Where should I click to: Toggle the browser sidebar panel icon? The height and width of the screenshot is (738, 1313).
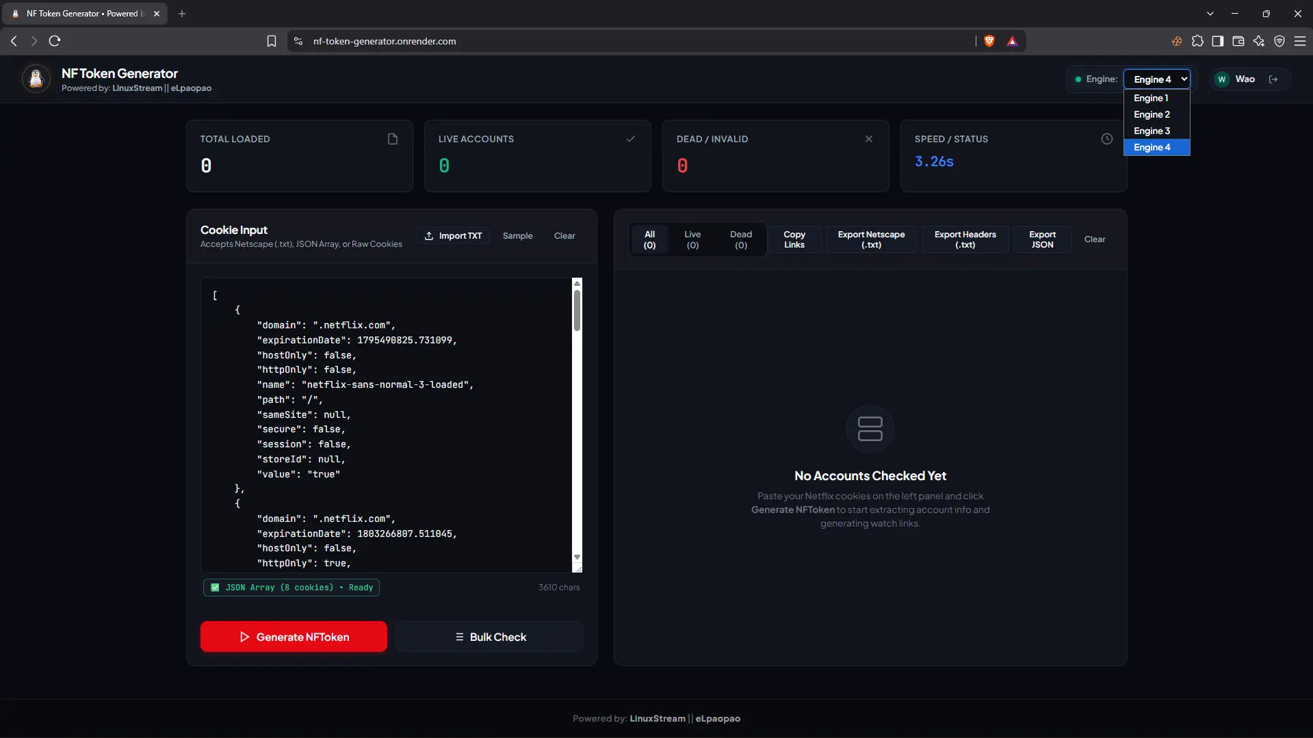(1218, 41)
